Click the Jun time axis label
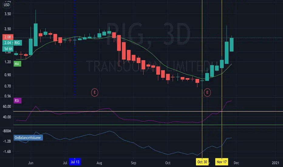Screen dimensions: 283x167 [x=31, y=163]
